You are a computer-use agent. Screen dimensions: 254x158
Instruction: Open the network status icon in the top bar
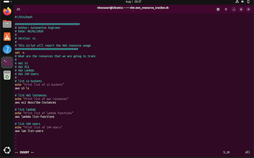coord(237,1)
